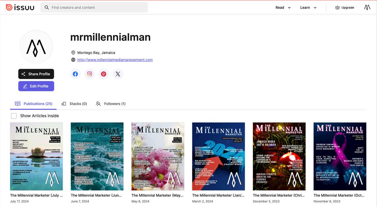Click the Issuu logo
This screenshot has height=207, width=377.
click(x=20, y=7)
